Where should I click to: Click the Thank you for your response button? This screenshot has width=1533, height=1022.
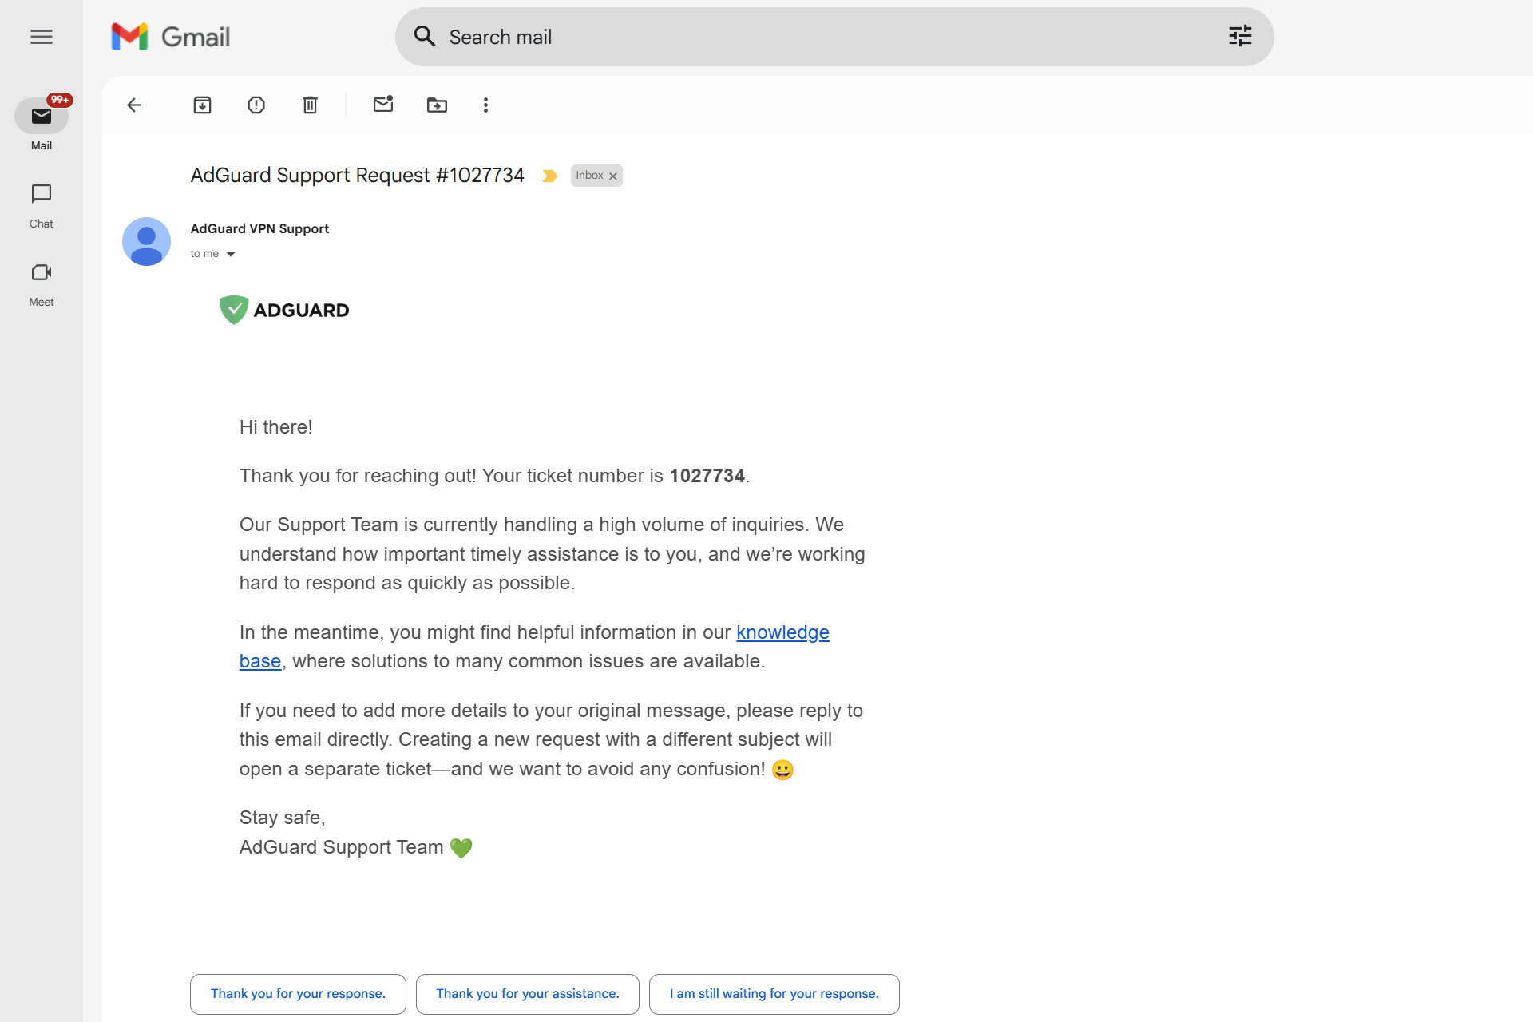(x=298, y=993)
